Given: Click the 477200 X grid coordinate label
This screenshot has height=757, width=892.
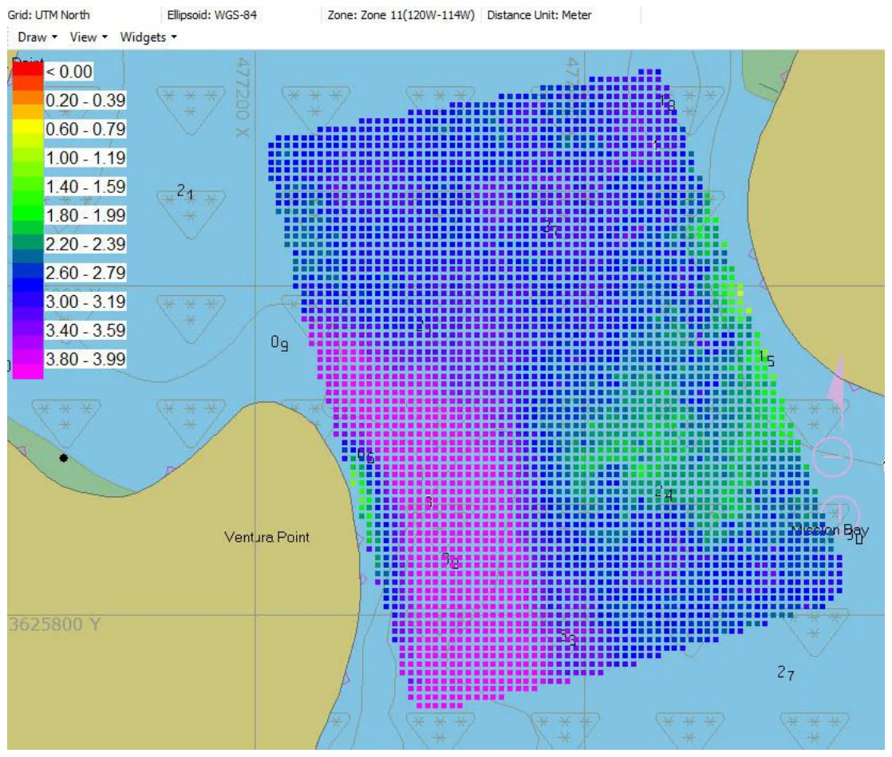Looking at the screenshot, I should coord(242,97).
